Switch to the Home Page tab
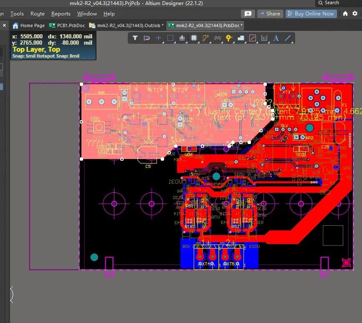Image resolution: width=362 pixels, height=323 pixels. (x=29, y=25)
